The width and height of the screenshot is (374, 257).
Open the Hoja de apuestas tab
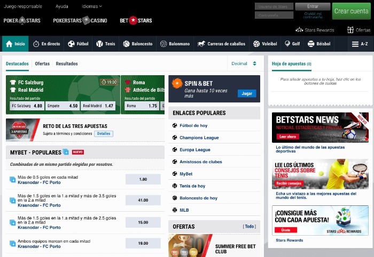point(292,64)
